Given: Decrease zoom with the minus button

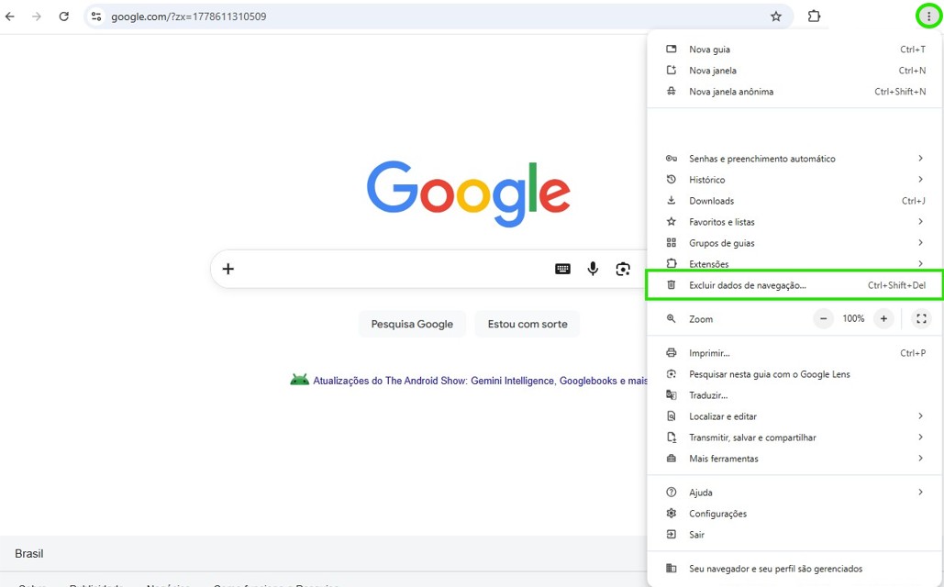Looking at the screenshot, I should click(x=823, y=318).
